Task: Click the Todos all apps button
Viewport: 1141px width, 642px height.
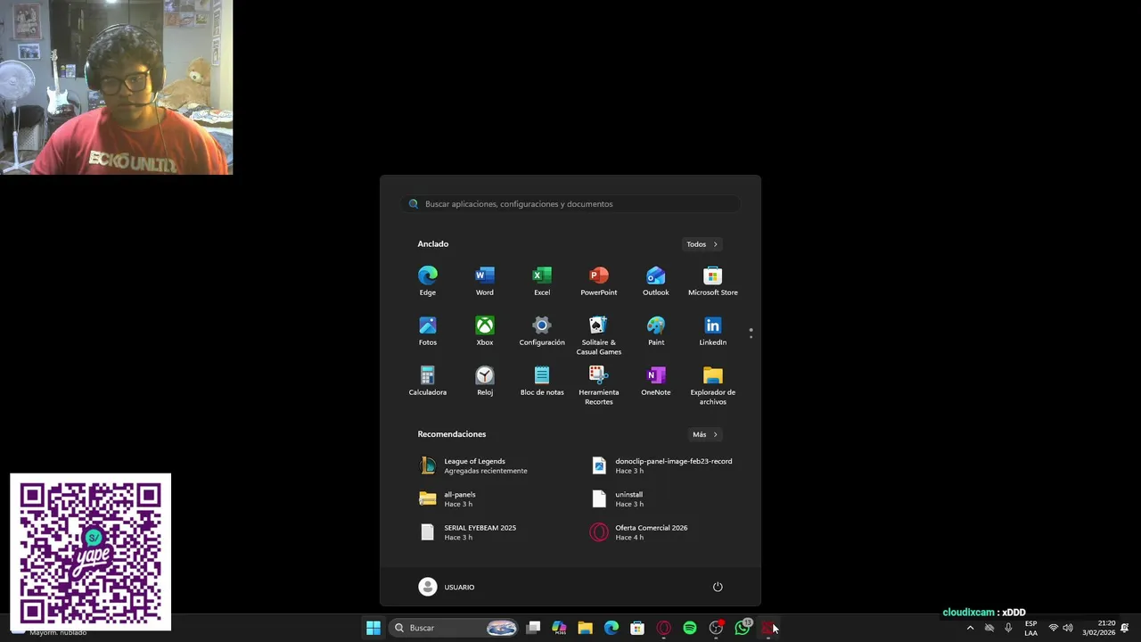Action: point(702,244)
